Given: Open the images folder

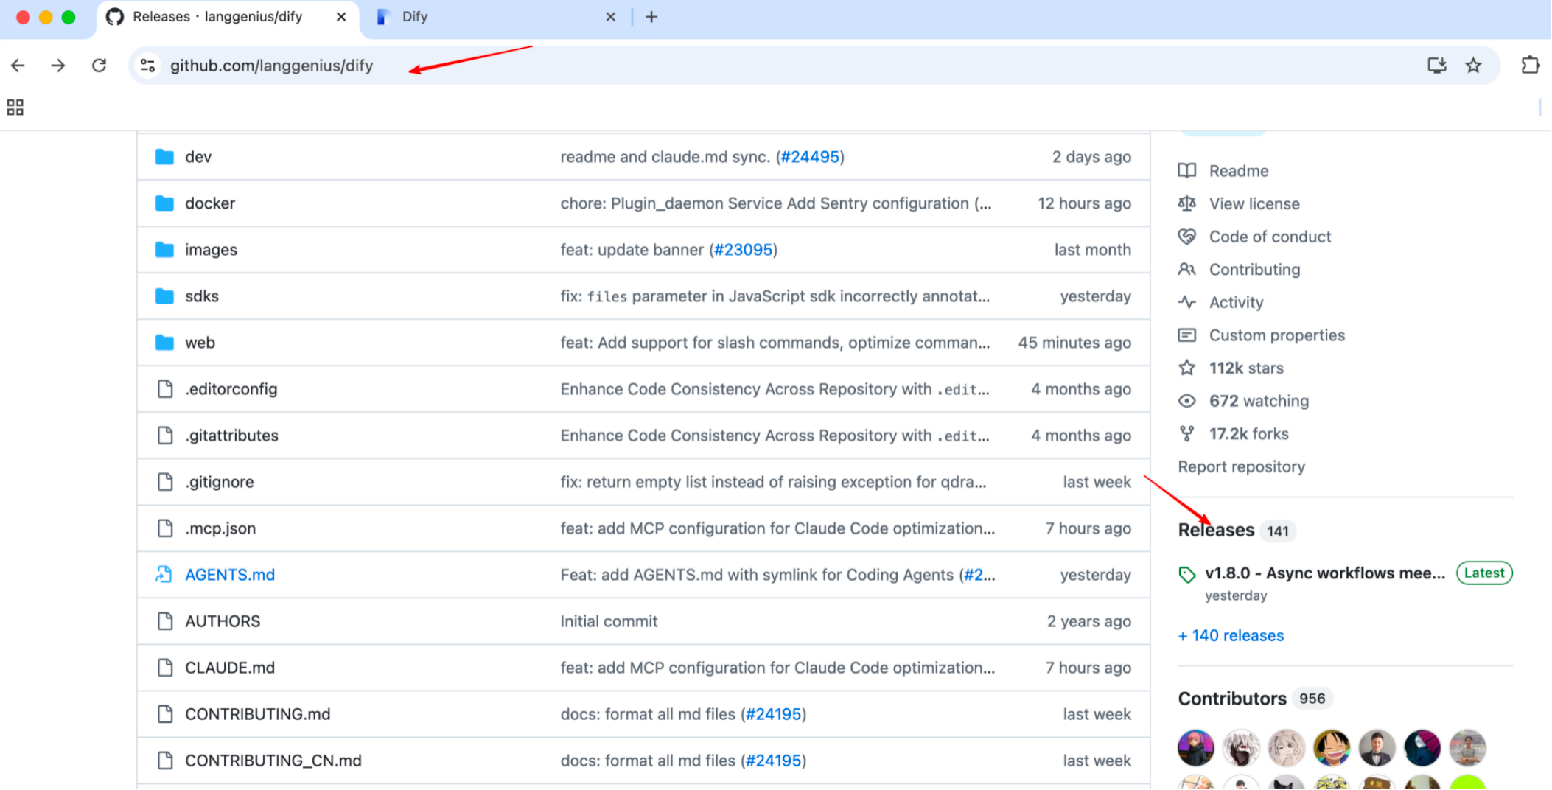Looking at the screenshot, I should tap(211, 250).
